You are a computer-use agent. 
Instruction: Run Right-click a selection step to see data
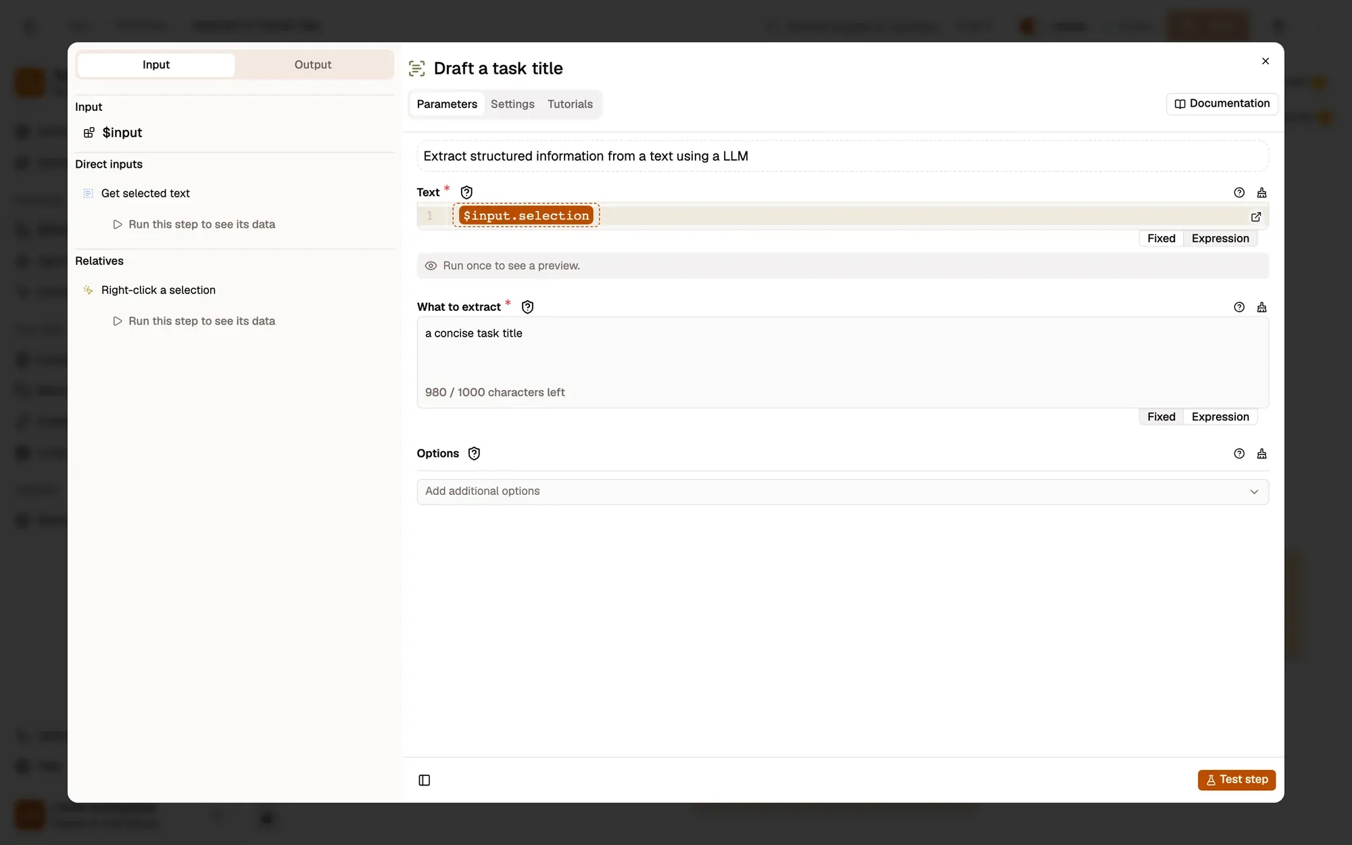pyautogui.click(x=194, y=321)
